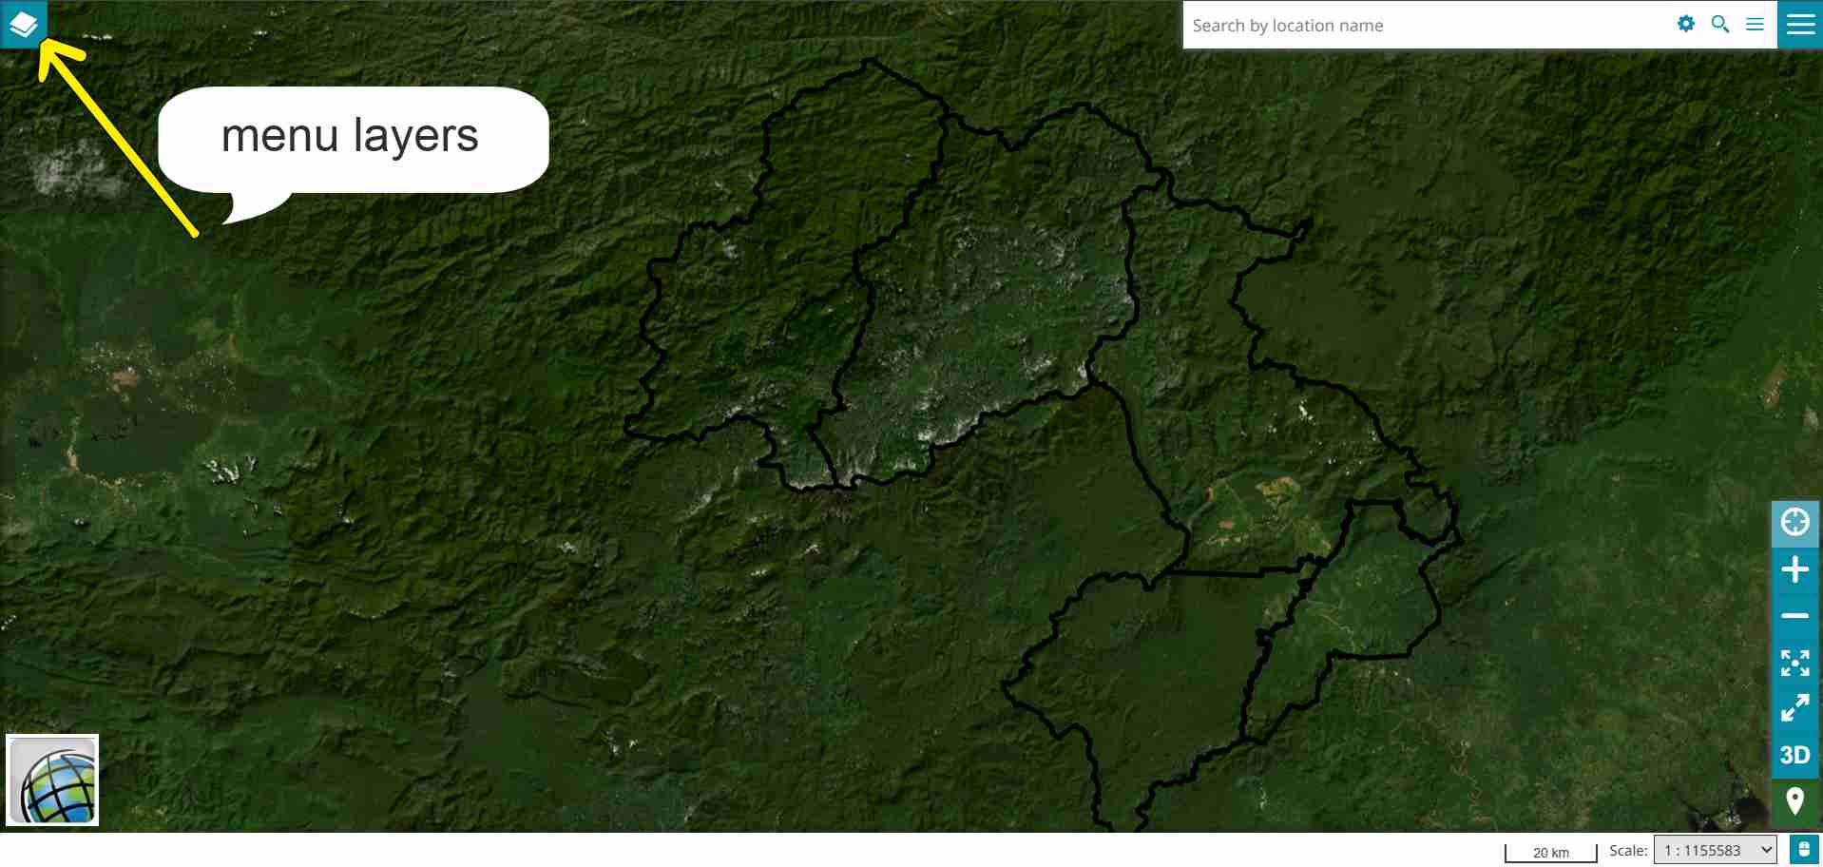
Task: Open the Scale dropdown
Action: (1715, 850)
